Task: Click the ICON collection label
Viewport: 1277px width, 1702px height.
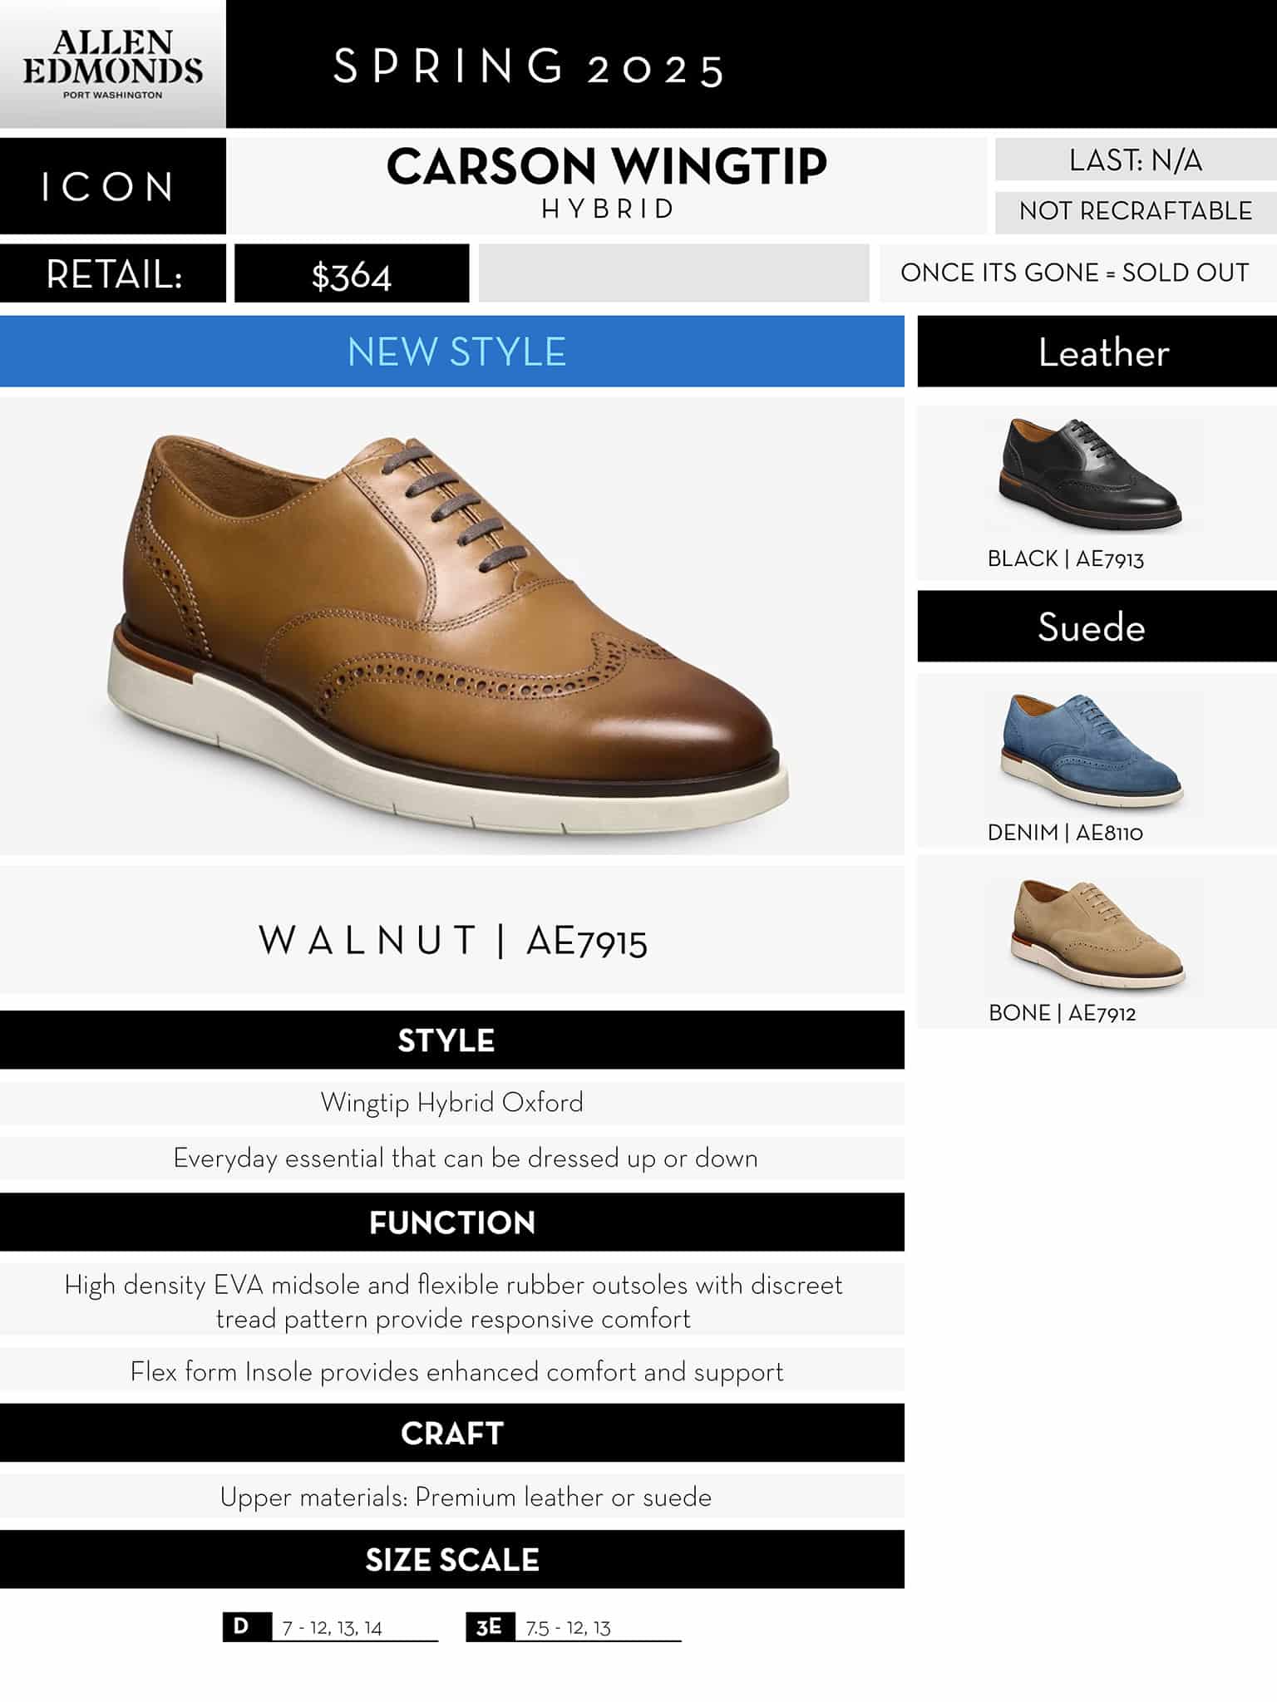Action: [x=113, y=186]
